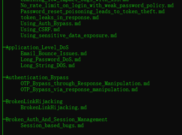Expand the Application_Level_DoS folder
182x135 pixels.
tap(37, 47)
